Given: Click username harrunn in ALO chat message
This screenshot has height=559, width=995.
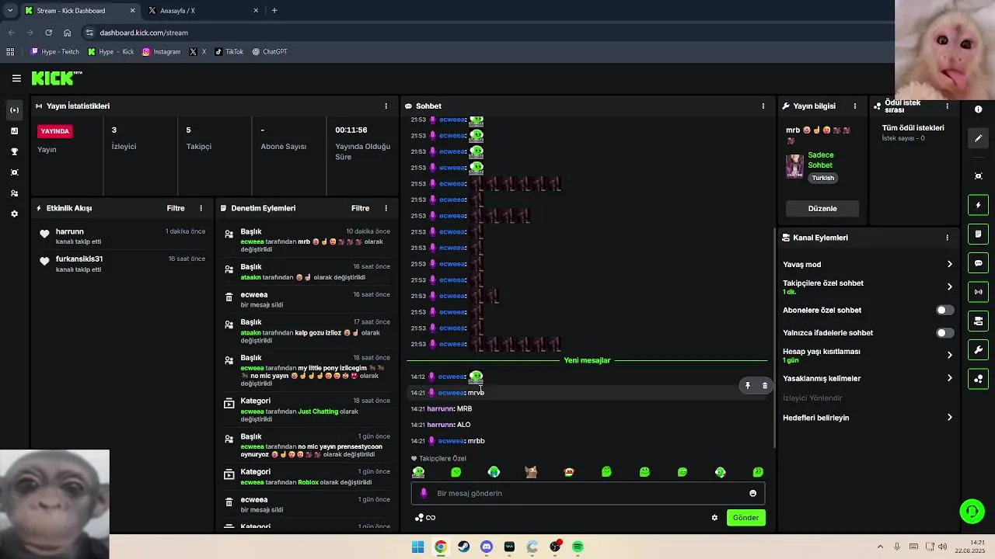Looking at the screenshot, I should [440, 425].
